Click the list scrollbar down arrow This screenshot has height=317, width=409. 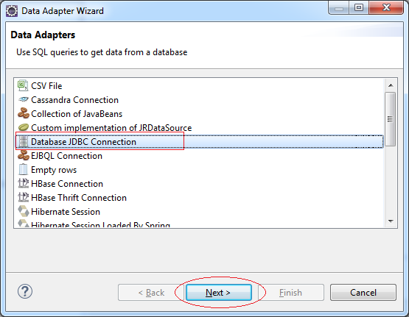[x=391, y=221]
